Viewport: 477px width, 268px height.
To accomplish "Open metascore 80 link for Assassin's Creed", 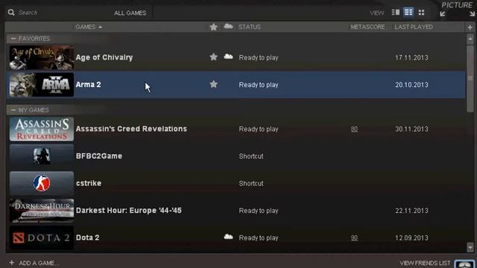I will click(x=354, y=129).
